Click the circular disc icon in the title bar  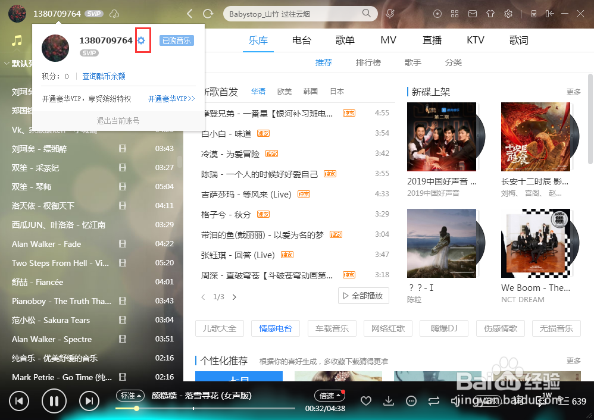[437, 14]
